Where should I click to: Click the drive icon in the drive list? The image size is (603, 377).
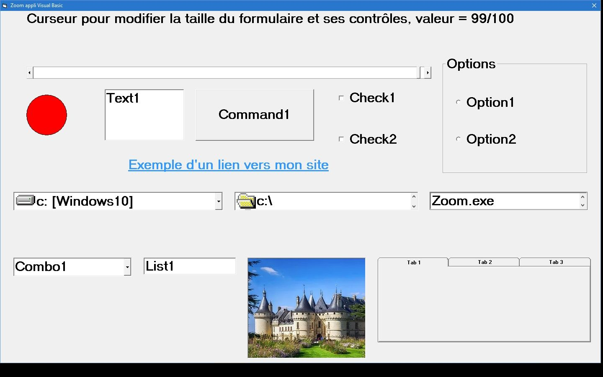[x=25, y=201]
